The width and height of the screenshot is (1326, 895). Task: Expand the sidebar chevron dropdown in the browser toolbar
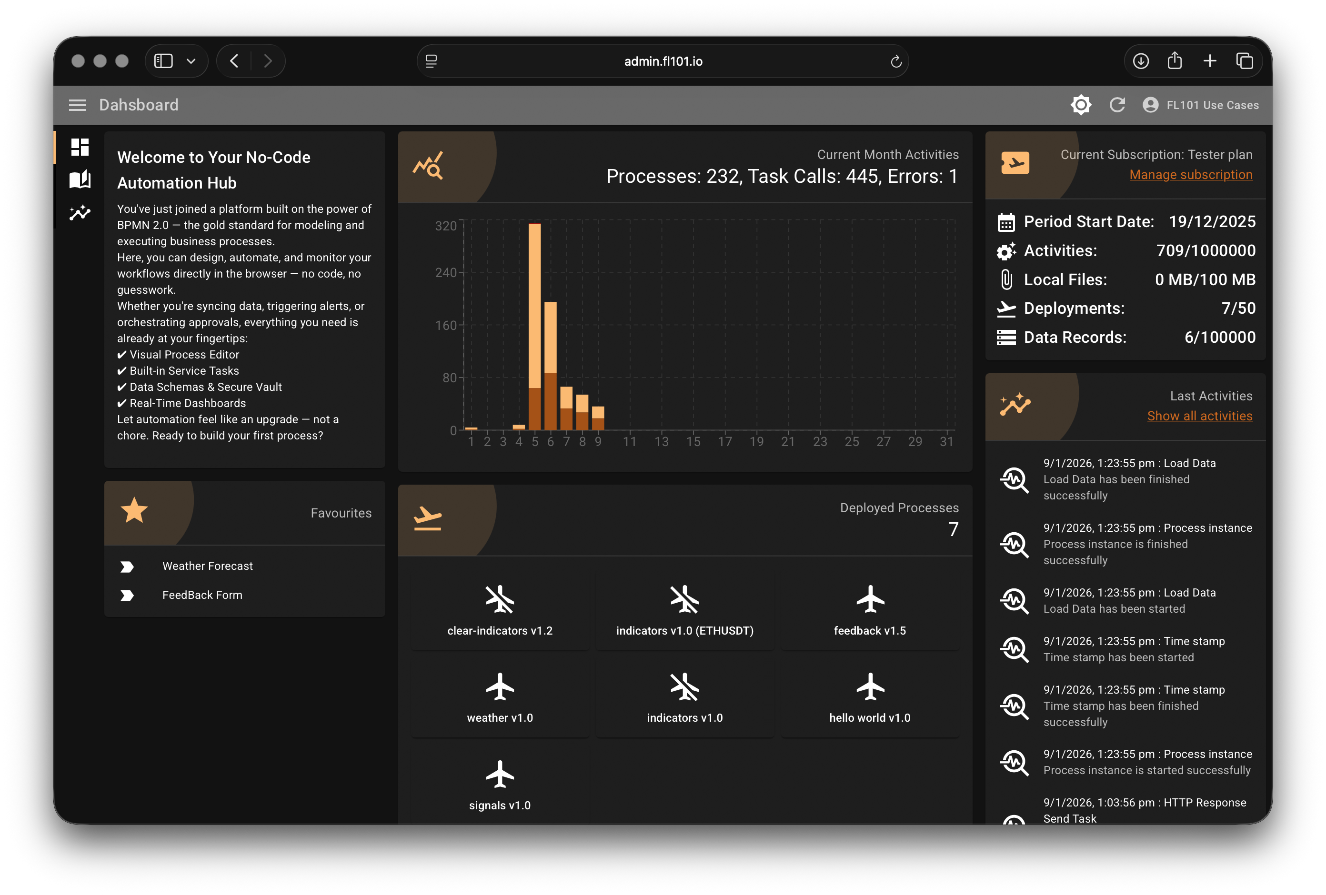[191, 60]
